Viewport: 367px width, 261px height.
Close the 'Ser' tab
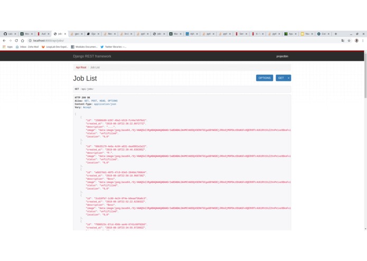pos(246,34)
